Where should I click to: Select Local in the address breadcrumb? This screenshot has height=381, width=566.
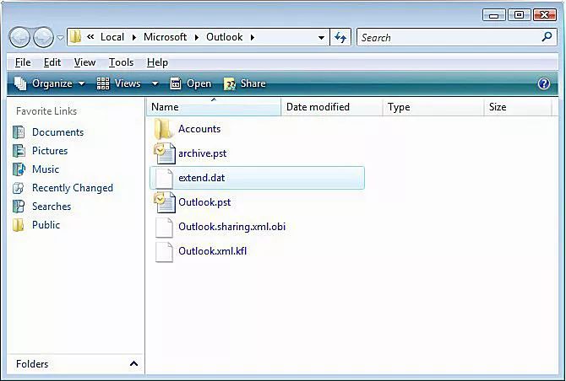(x=112, y=37)
